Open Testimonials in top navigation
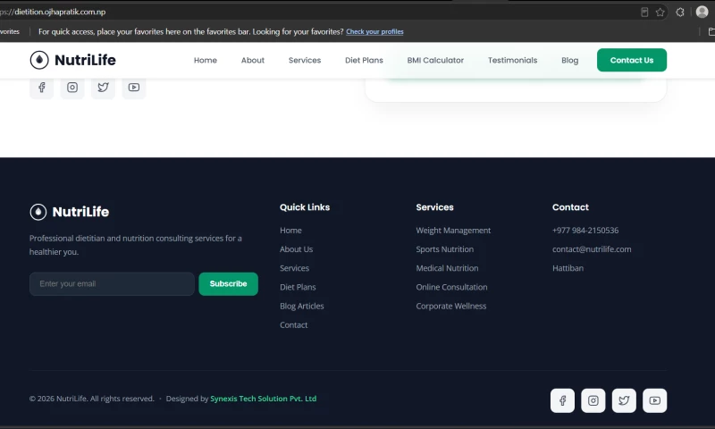The image size is (715, 429). coord(512,60)
